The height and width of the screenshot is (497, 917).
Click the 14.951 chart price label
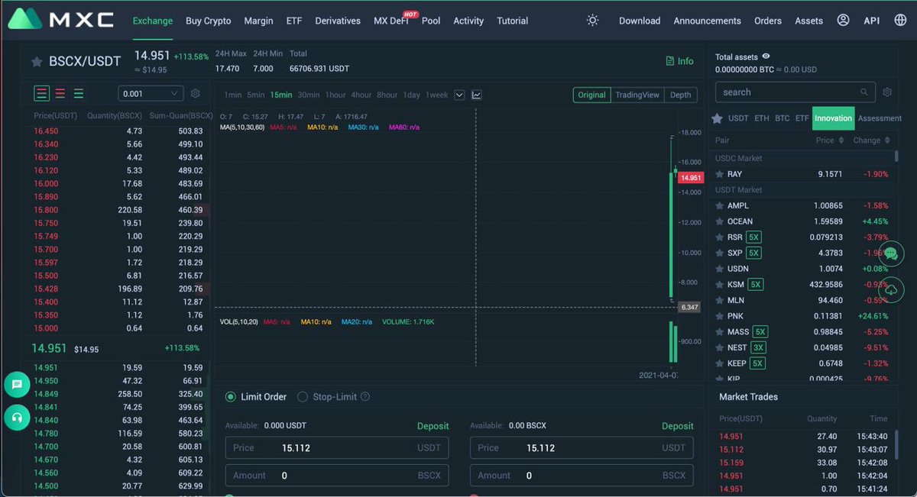(690, 178)
